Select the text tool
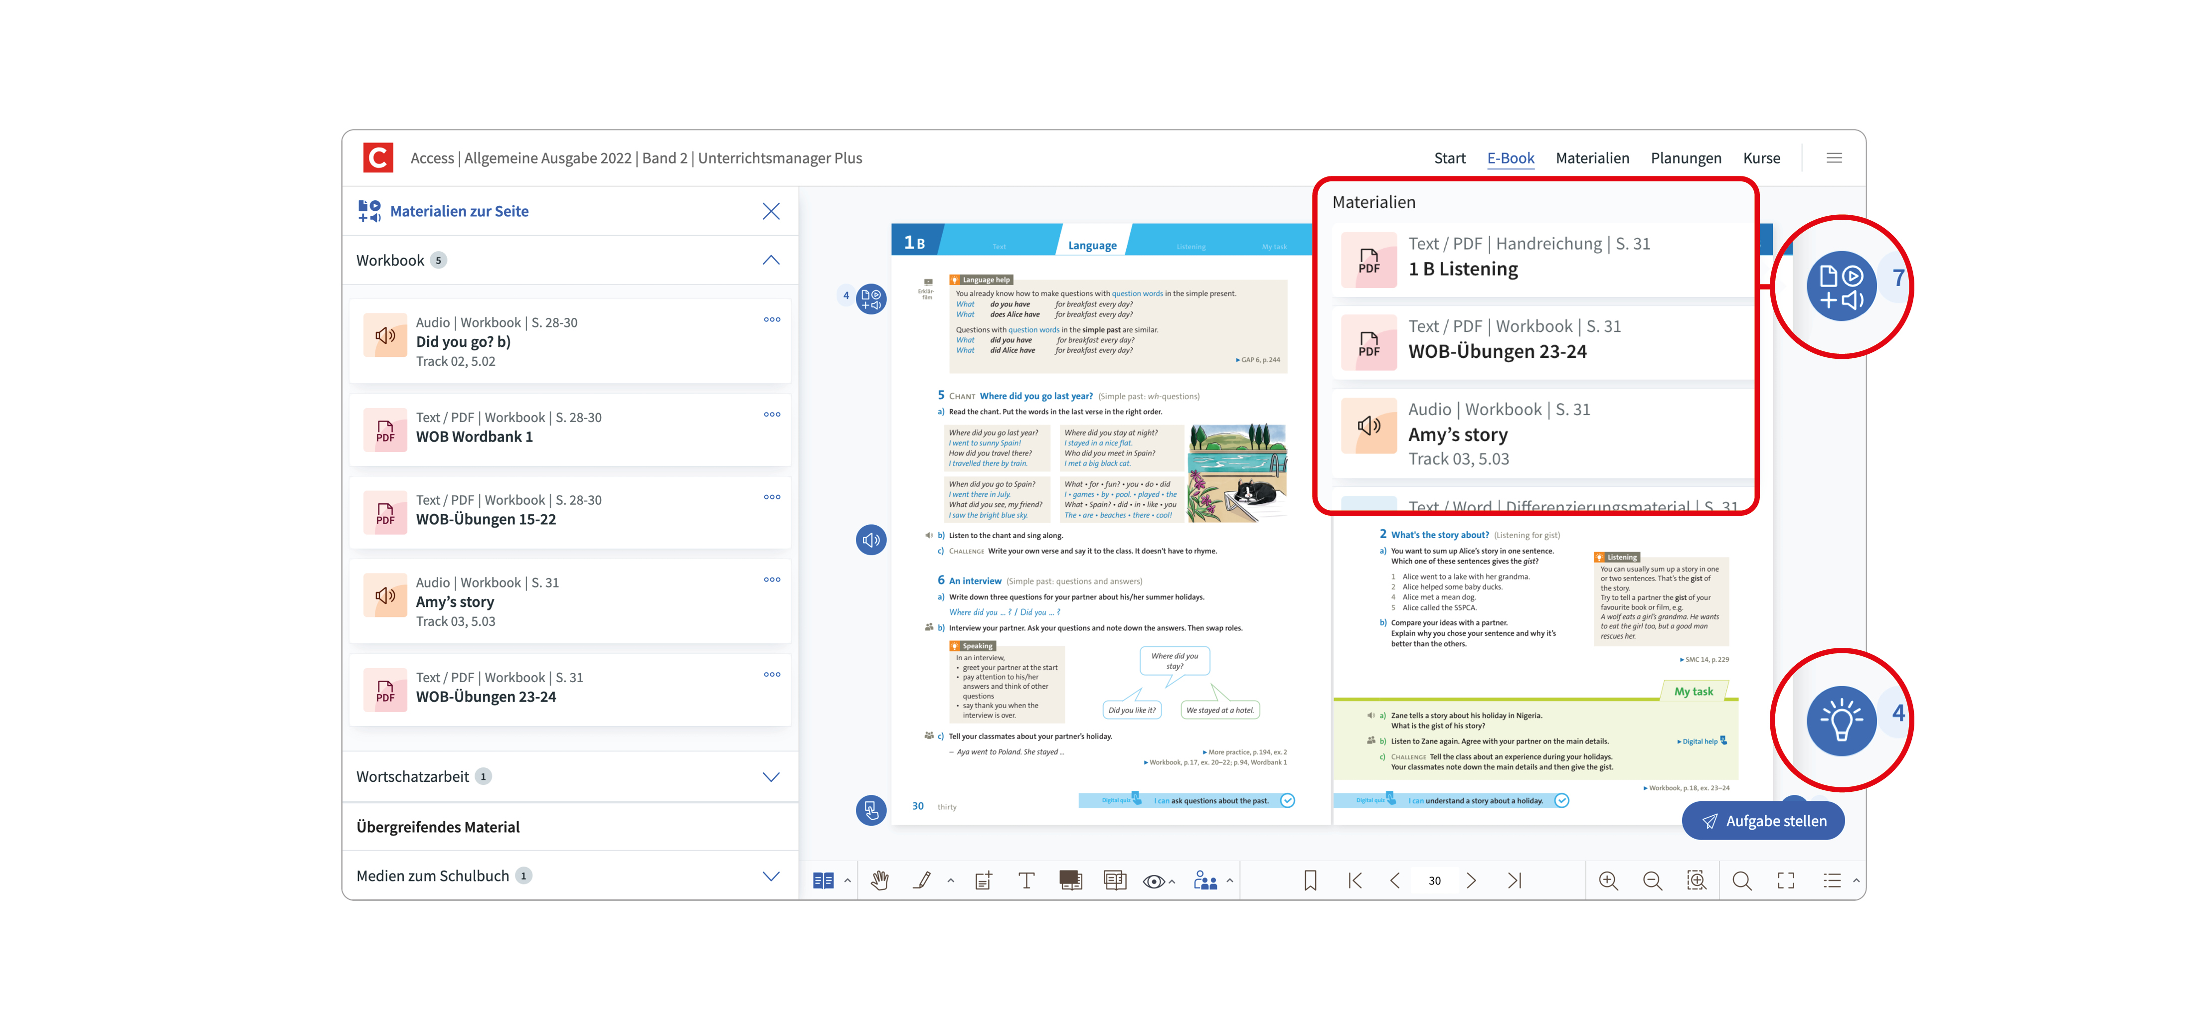This screenshot has width=2208, height=1030. tap(1026, 880)
